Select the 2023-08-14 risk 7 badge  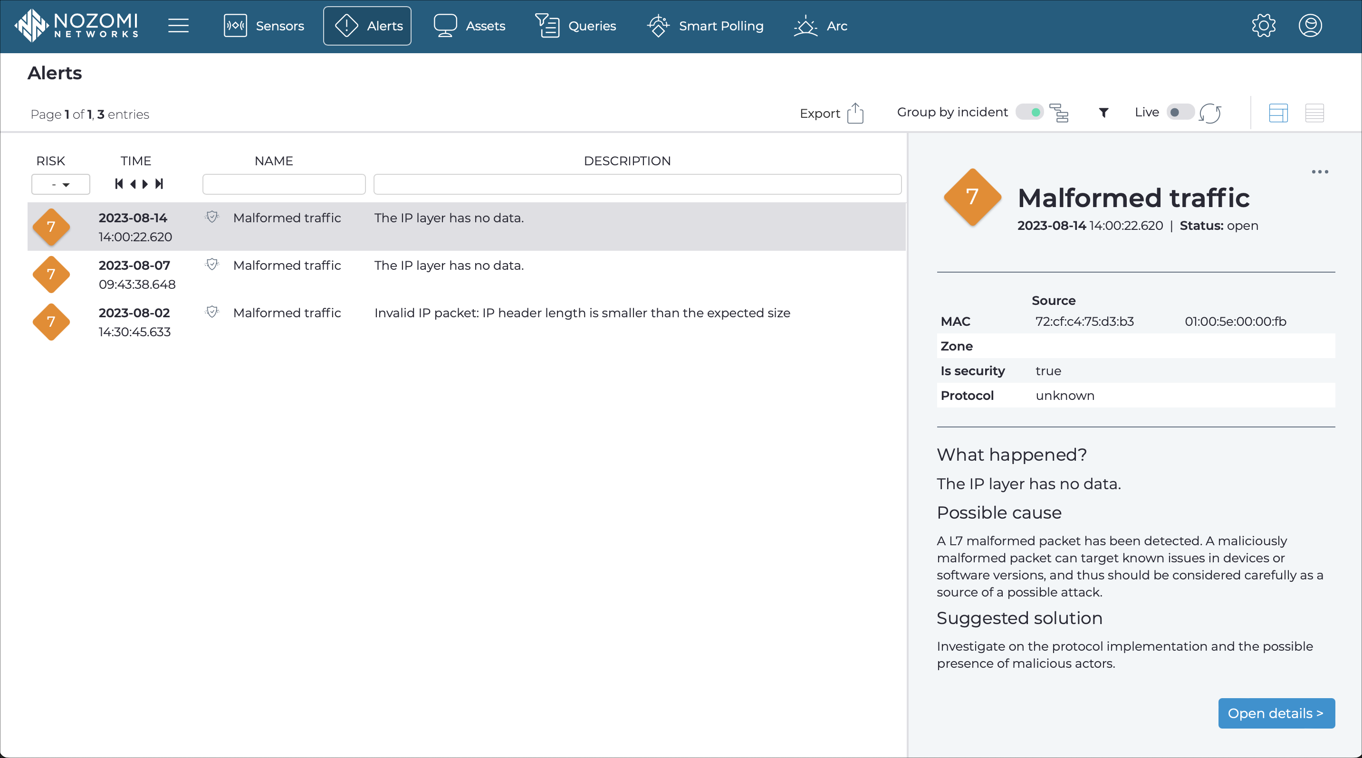(51, 227)
